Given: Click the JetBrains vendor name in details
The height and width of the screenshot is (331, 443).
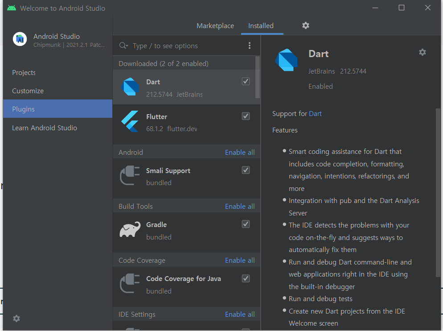Looking at the screenshot, I should [321, 71].
